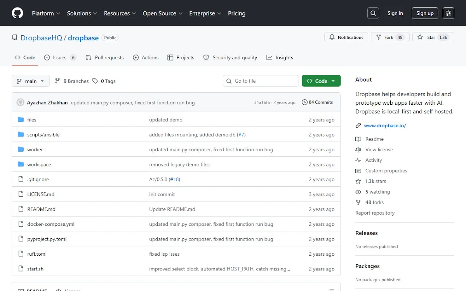Click the scripts/ansible folder icon

tap(21, 135)
